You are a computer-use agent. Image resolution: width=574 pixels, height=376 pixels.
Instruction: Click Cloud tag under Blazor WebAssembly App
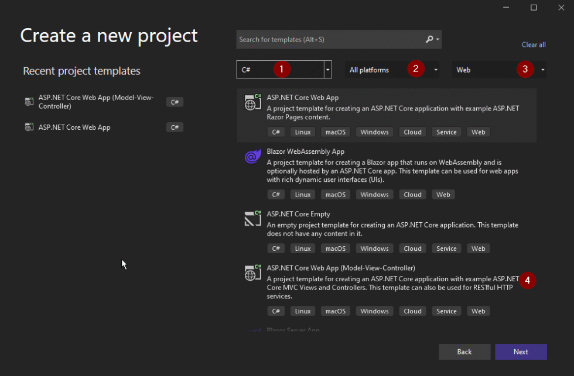click(412, 194)
